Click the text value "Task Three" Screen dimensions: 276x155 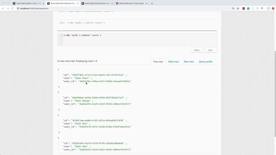click(82, 101)
